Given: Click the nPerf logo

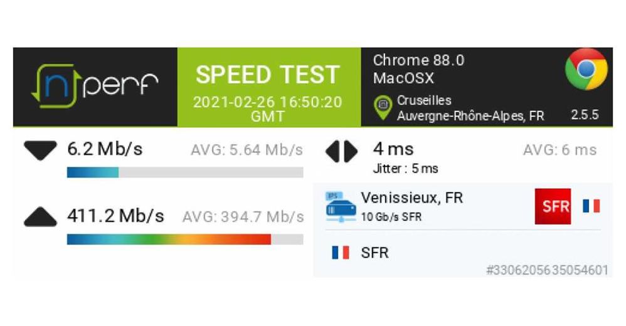Looking at the screenshot, I should pos(94,87).
